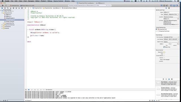Open the Navigate menu

[31, 1]
